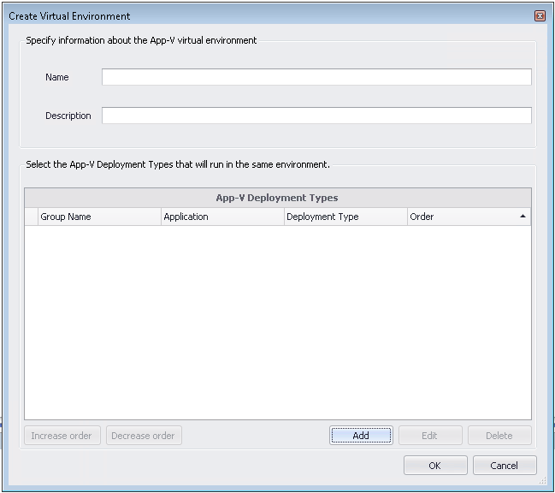The image size is (555, 493).
Task: Focus the Description input box
Action: click(x=316, y=116)
